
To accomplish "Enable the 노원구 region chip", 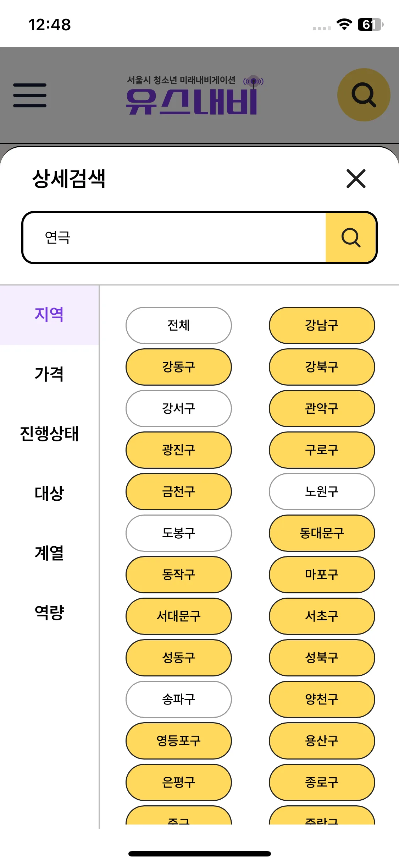I will 322,491.
